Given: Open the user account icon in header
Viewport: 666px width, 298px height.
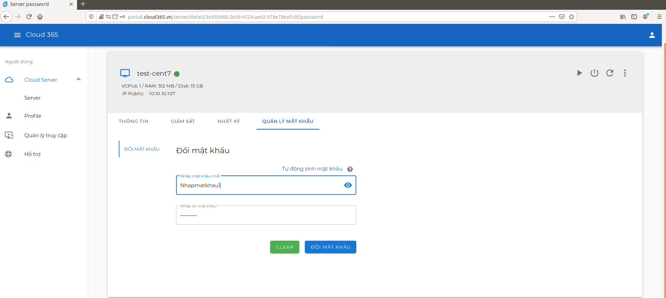Looking at the screenshot, I should [x=652, y=35].
